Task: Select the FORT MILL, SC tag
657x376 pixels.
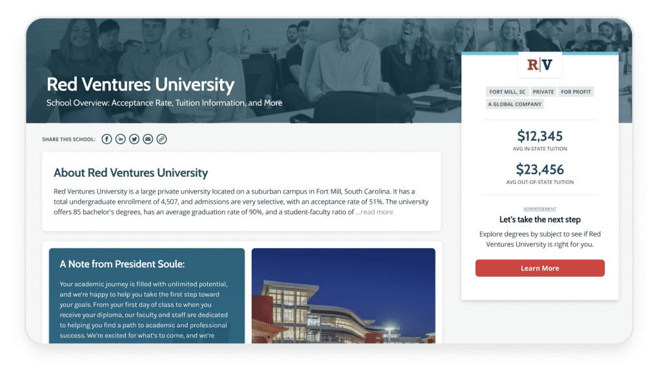Action: [x=507, y=92]
